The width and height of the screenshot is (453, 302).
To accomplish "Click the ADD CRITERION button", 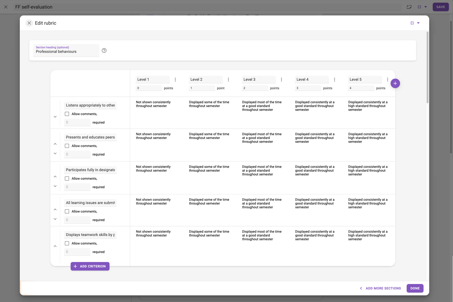I will pyautogui.click(x=90, y=266).
